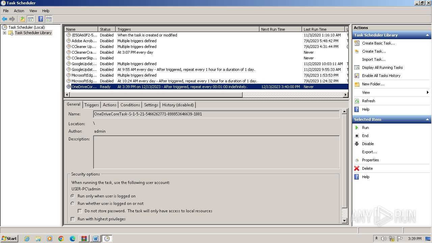Sort tasks by the Next Run Time column
This screenshot has width=432, height=243.
280,29
